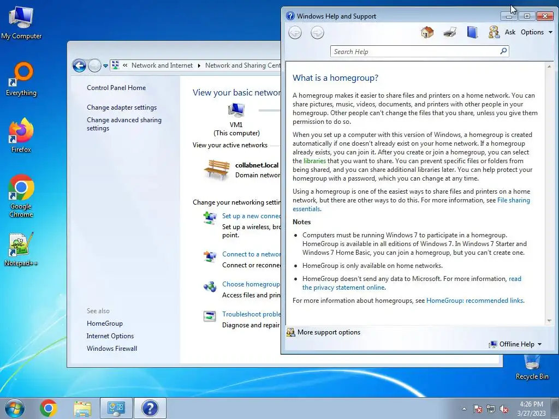The height and width of the screenshot is (419, 559).
Task: Select the Google Chrome desktop shortcut
Action: point(21,196)
